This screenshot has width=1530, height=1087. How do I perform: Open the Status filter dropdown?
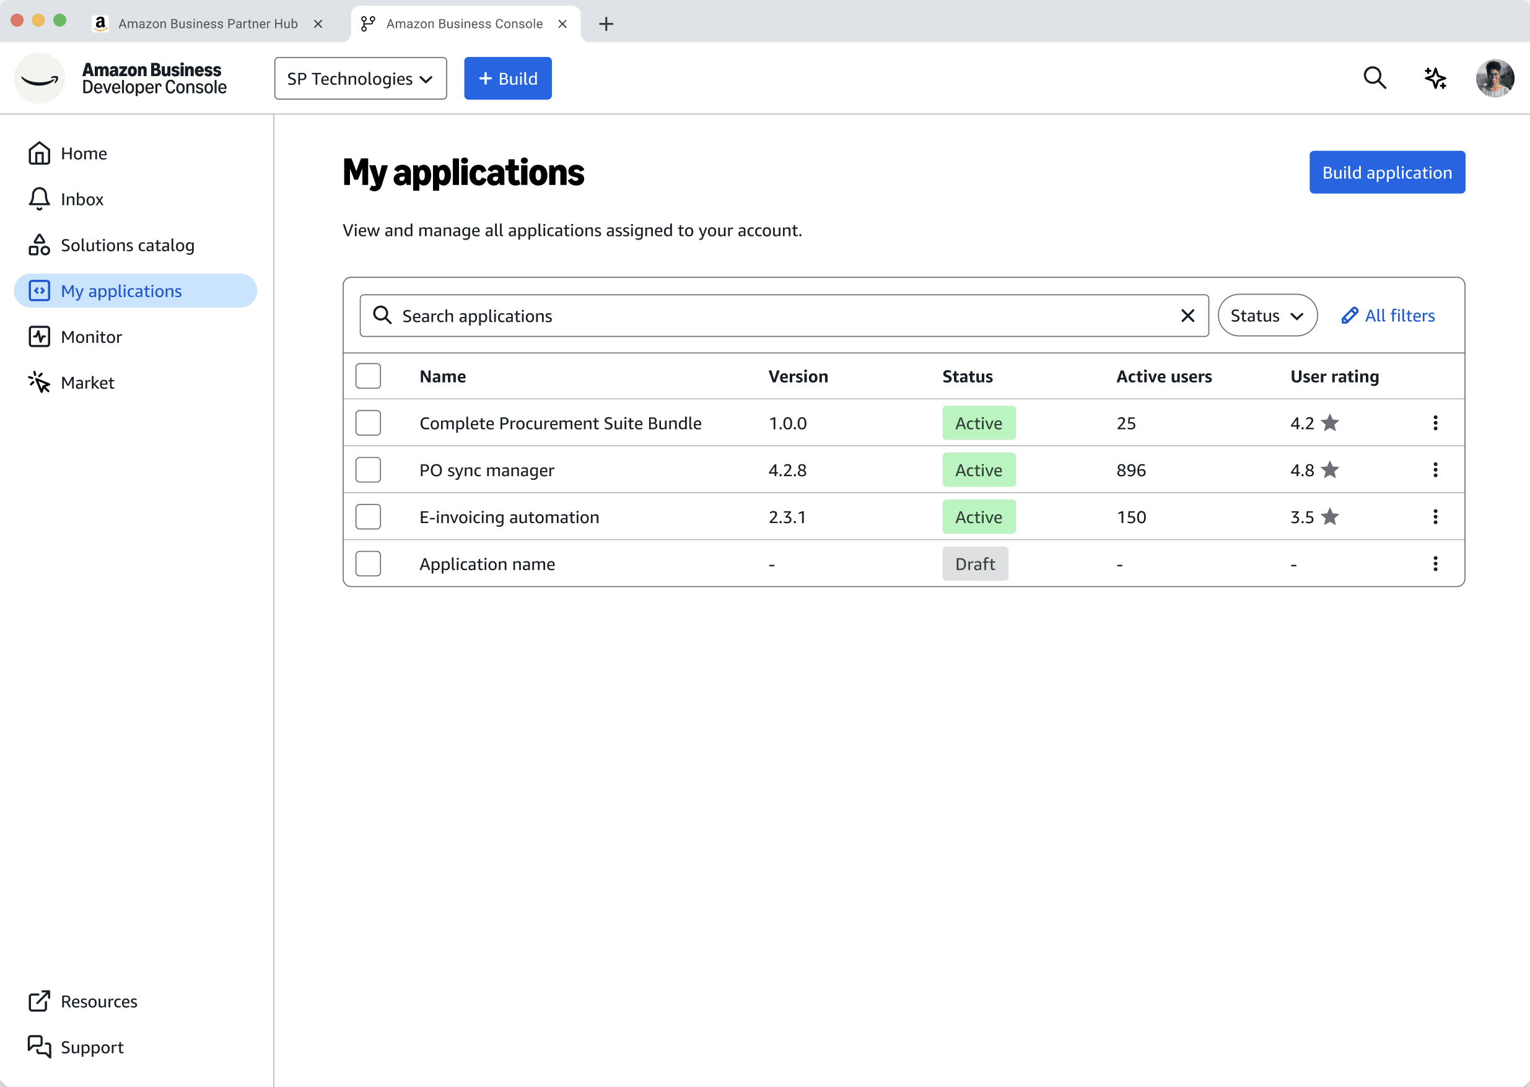pyautogui.click(x=1266, y=315)
